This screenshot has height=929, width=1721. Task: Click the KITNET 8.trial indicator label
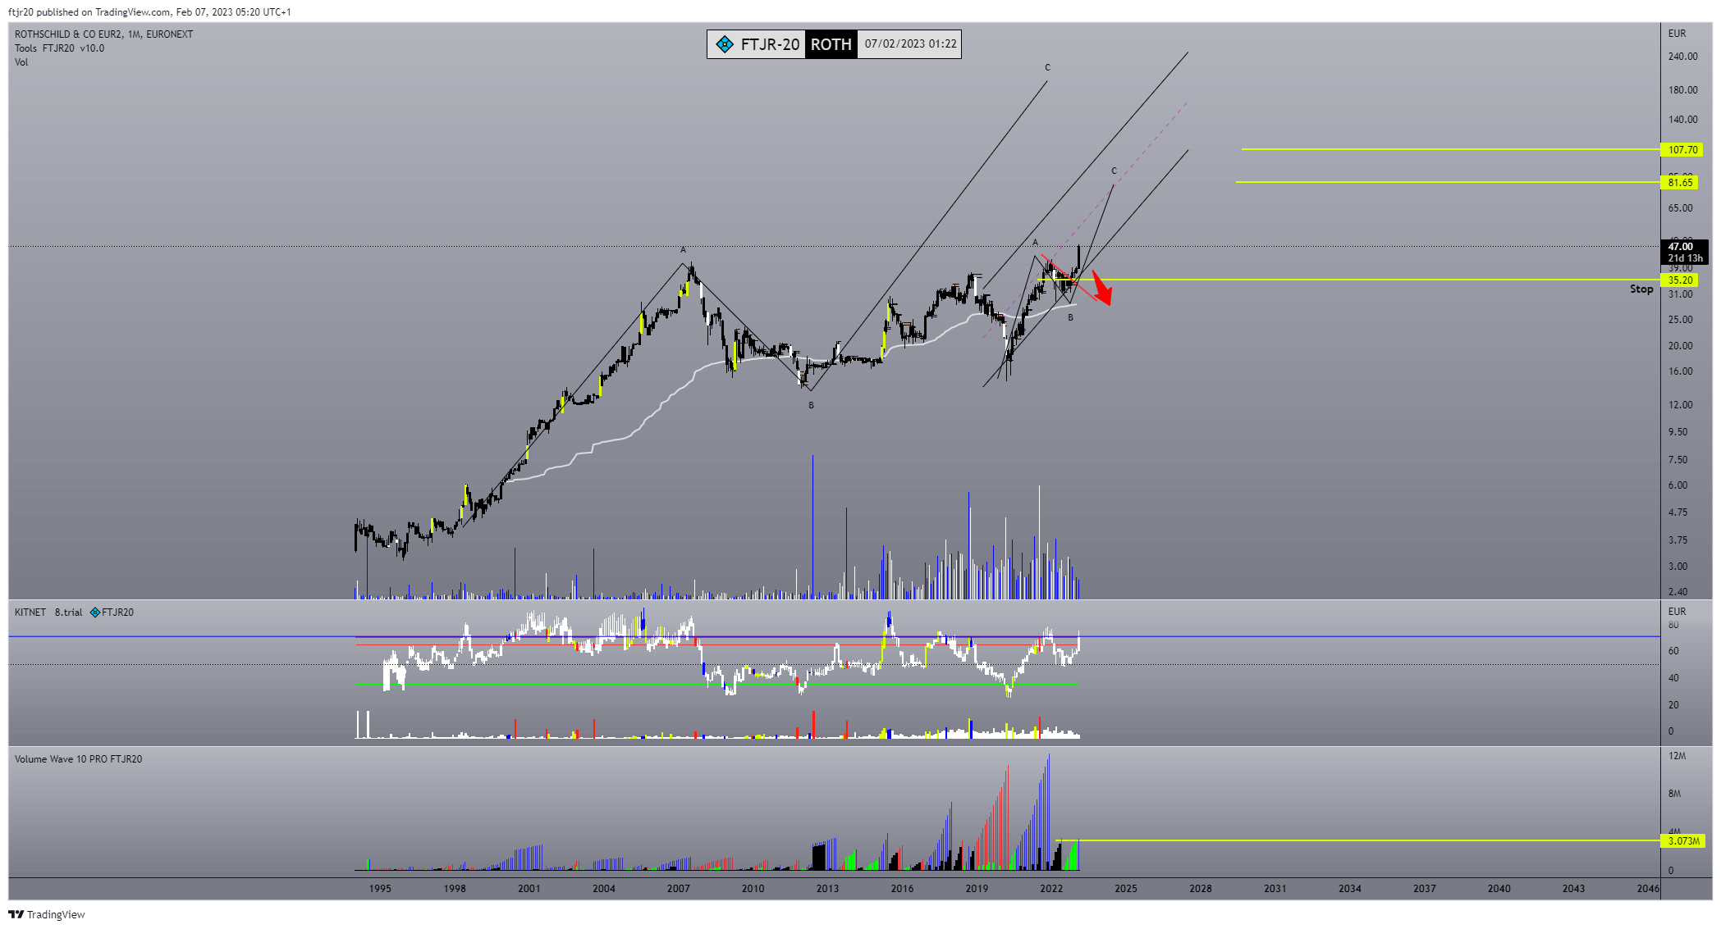click(x=48, y=613)
